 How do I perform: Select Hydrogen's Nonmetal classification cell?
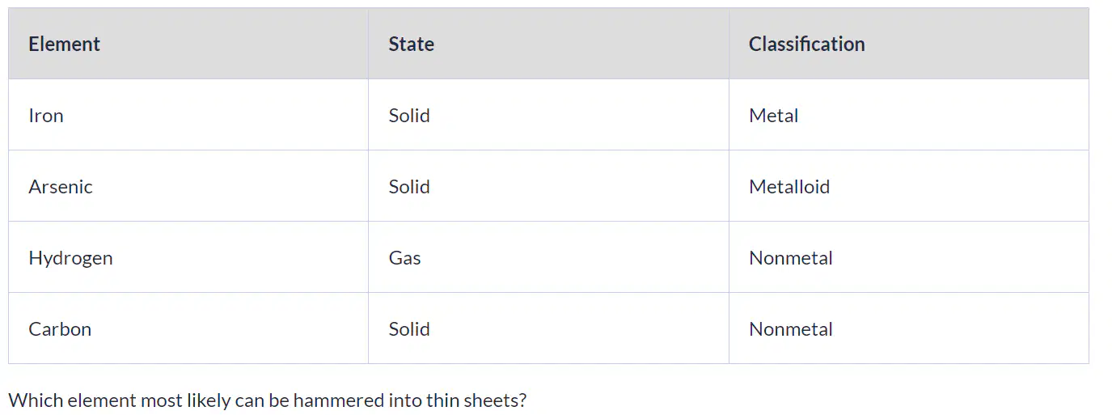pos(909,257)
